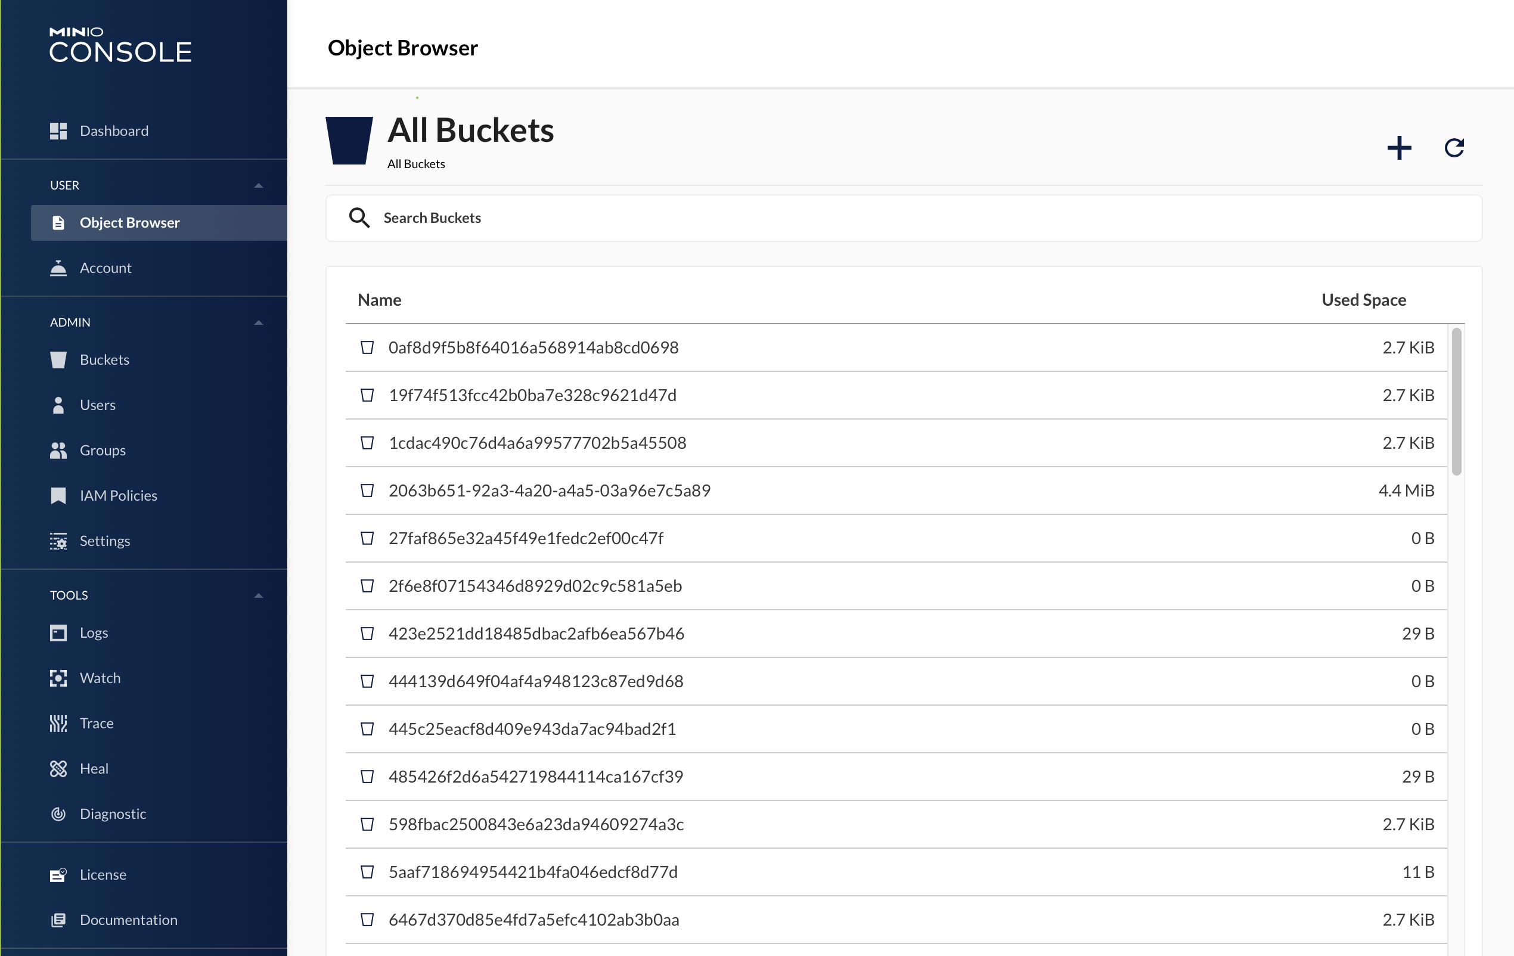Screen dimensions: 1514x956
Task: Click the Heal bandage icon
Action: 58,768
